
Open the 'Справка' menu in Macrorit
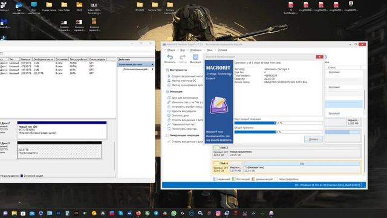tap(222, 50)
